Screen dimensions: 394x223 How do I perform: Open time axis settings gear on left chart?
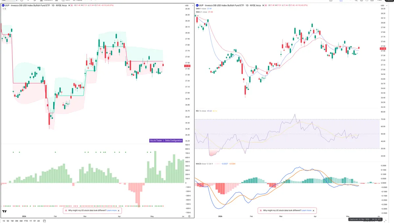click(189, 216)
